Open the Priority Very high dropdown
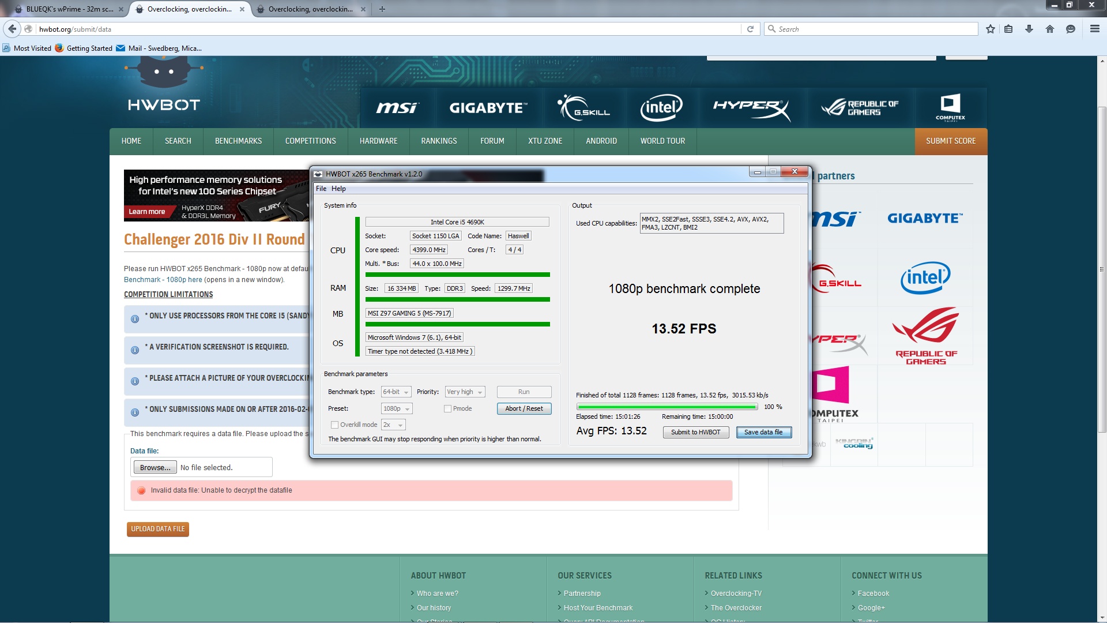Image resolution: width=1107 pixels, height=623 pixels. [465, 392]
